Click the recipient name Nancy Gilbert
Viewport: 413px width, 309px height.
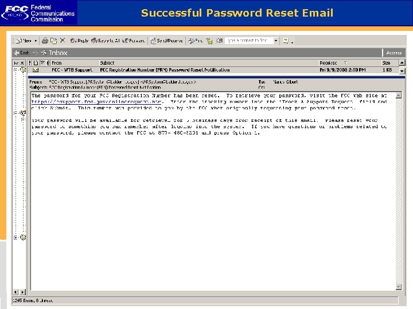(285, 82)
